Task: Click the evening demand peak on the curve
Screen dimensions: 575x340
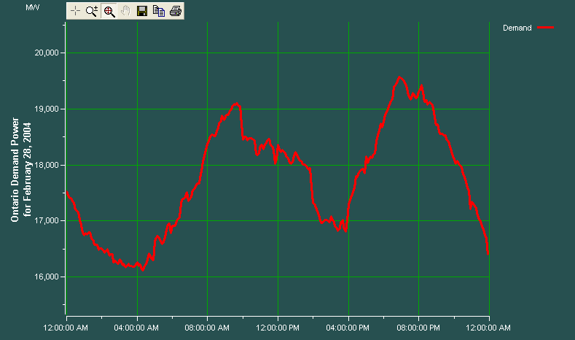Action: click(x=399, y=77)
